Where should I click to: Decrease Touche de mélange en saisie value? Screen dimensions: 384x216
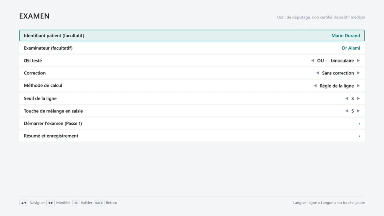pos(347,111)
